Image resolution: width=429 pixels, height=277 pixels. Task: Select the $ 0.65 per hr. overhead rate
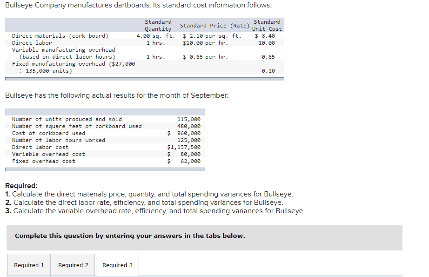[x=205, y=57]
